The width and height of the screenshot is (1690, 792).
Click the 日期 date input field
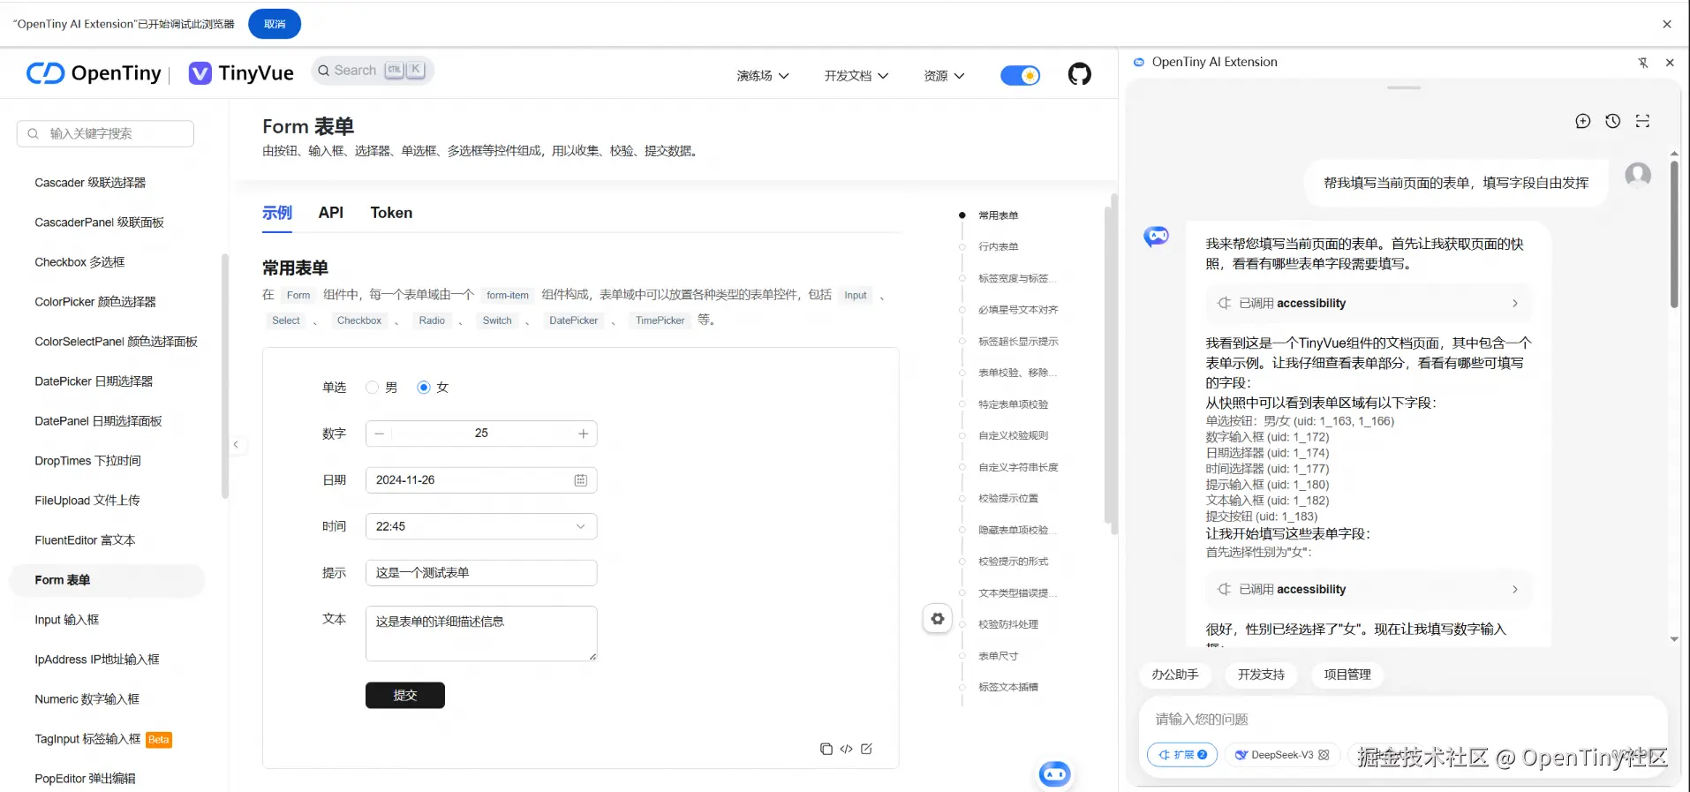pos(481,480)
